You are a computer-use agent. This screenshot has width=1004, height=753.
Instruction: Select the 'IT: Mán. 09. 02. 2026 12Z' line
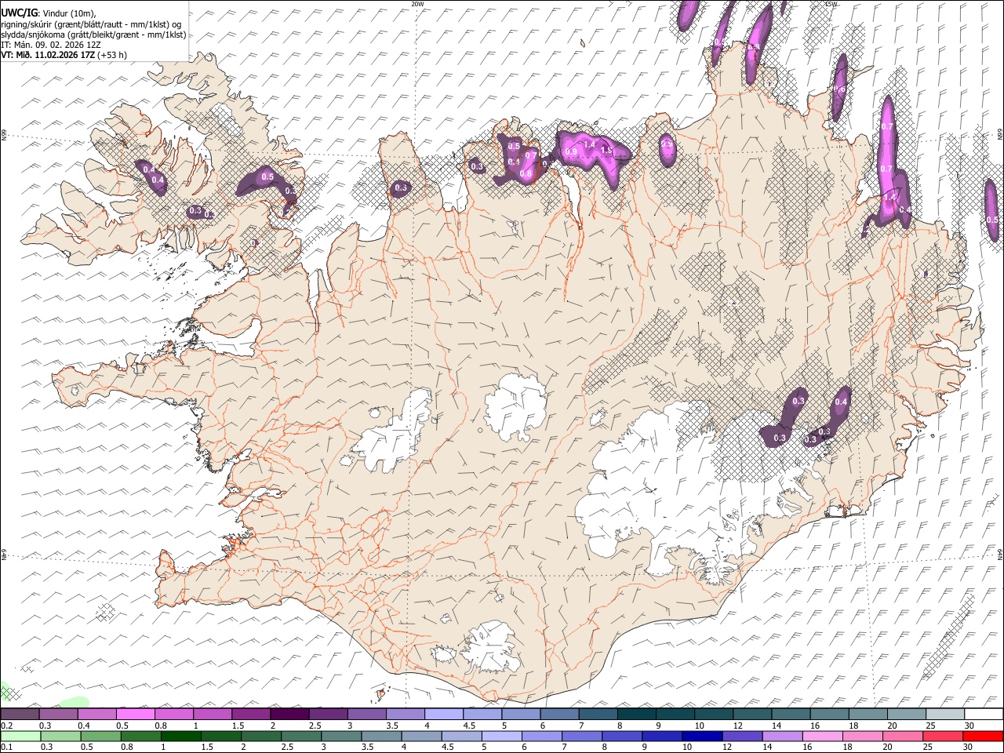pos(51,45)
